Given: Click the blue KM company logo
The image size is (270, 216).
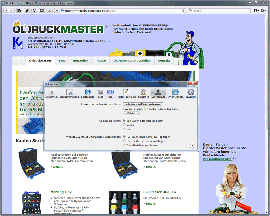Looking at the screenshot, I should (18, 43).
